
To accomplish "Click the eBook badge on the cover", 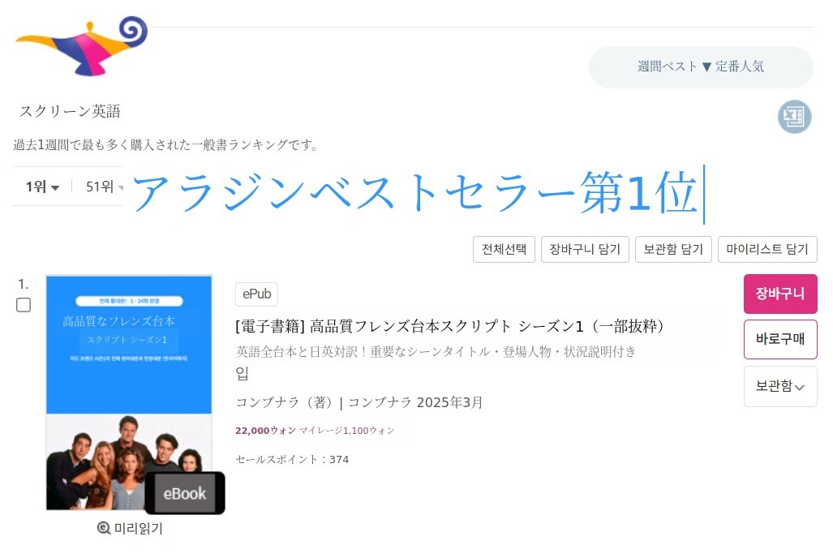I will [x=184, y=493].
